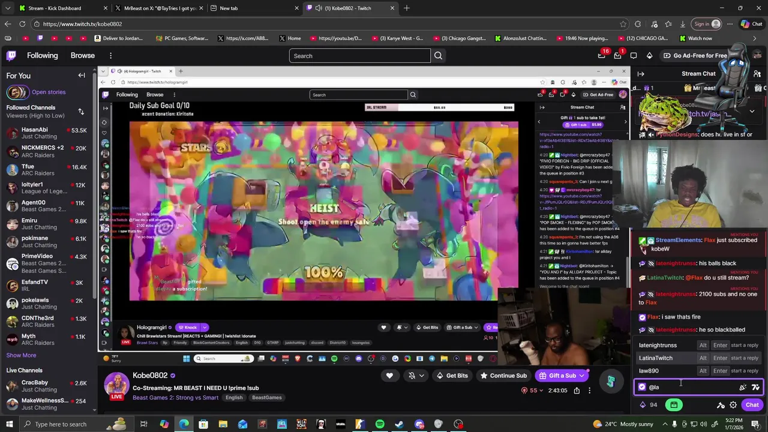768x432 pixels.
Task: Click Show More followed channels
Action: click(21, 355)
